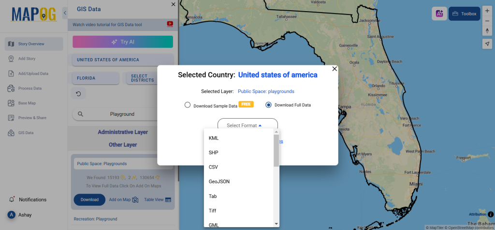495x230 pixels.
Task: Choose CSV format from the list
Action: (239, 167)
